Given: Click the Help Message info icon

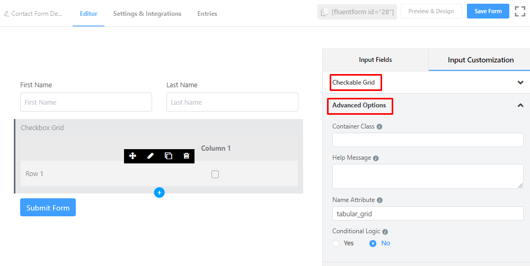Looking at the screenshot, I should [x=376, y=158].
